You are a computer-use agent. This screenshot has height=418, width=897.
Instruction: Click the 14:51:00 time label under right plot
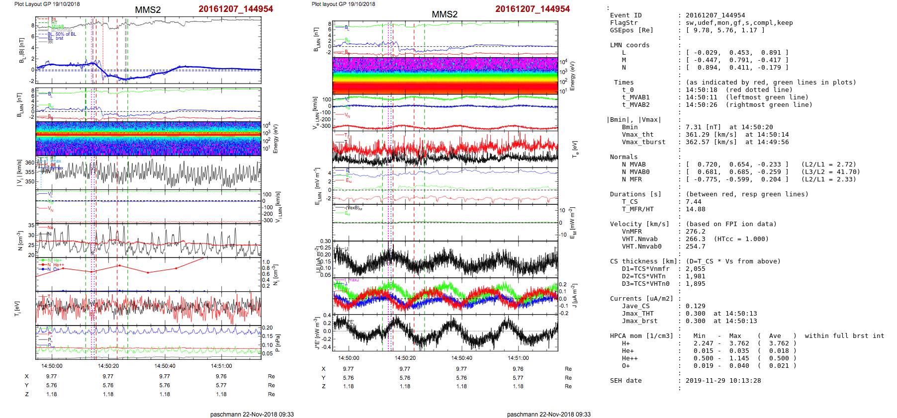pos(518,358)
